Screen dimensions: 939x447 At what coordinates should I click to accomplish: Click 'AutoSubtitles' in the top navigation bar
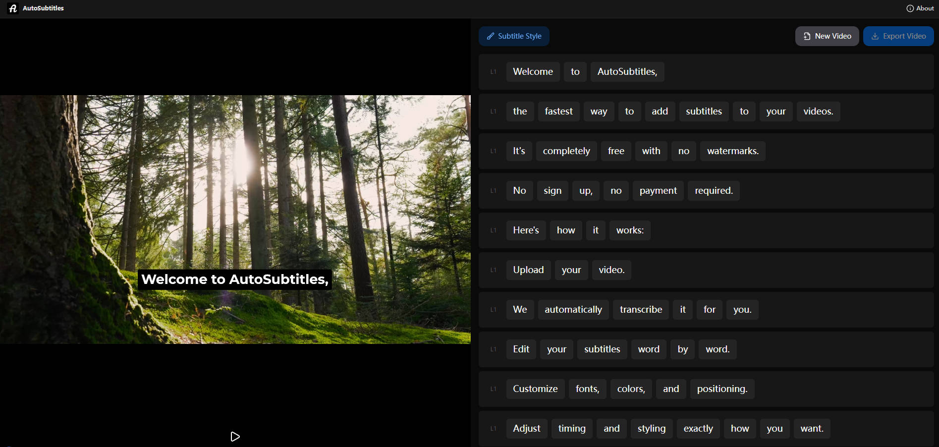[43, 8]
